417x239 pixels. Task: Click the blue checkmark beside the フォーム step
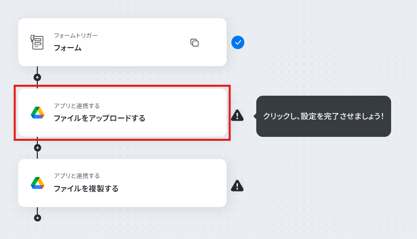pos(238,42)
